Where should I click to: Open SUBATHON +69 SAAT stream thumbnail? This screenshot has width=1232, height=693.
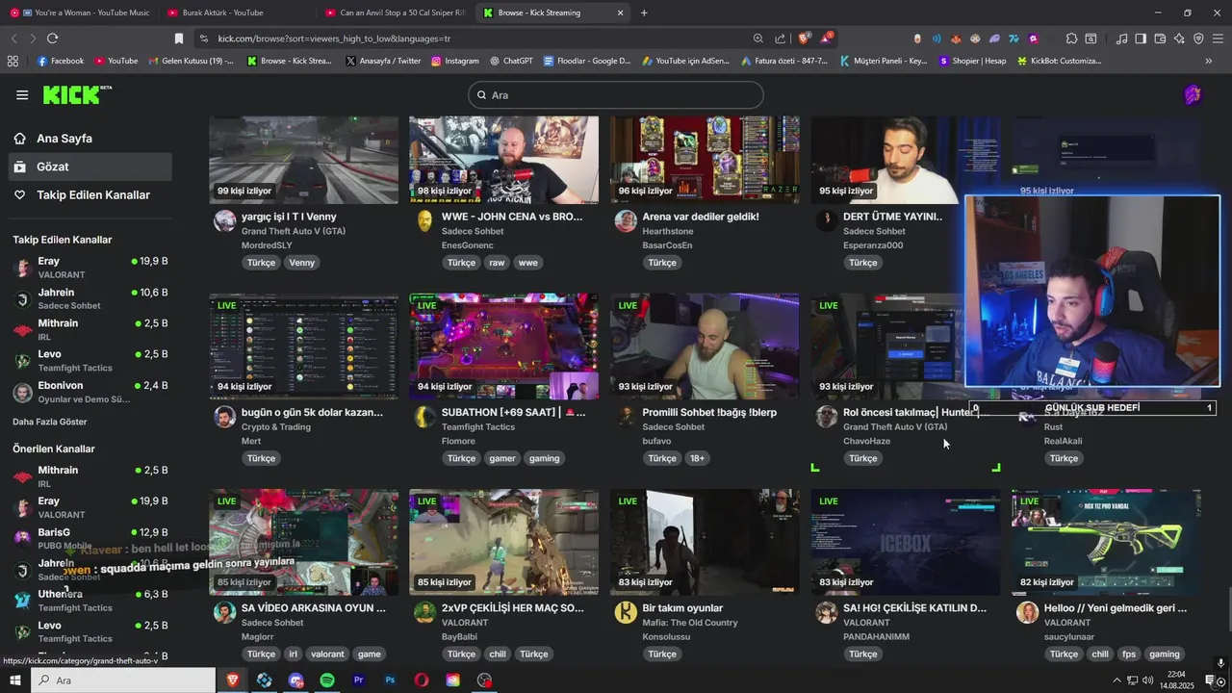tap(503, 346)
